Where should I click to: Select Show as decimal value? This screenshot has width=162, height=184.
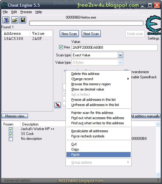(x=99, y=89)
